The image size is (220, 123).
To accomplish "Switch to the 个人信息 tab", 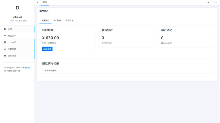I will pos(69,21).
